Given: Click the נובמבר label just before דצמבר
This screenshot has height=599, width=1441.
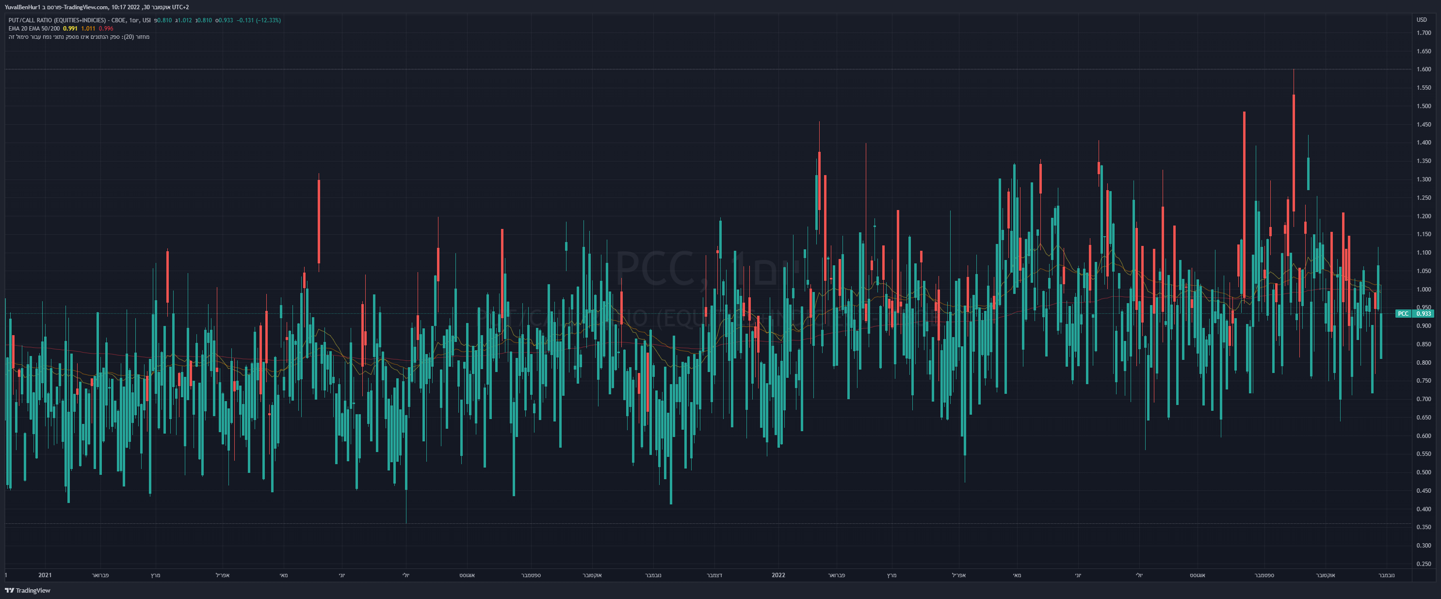Looking at the screenshot, I should coord(653,575).
